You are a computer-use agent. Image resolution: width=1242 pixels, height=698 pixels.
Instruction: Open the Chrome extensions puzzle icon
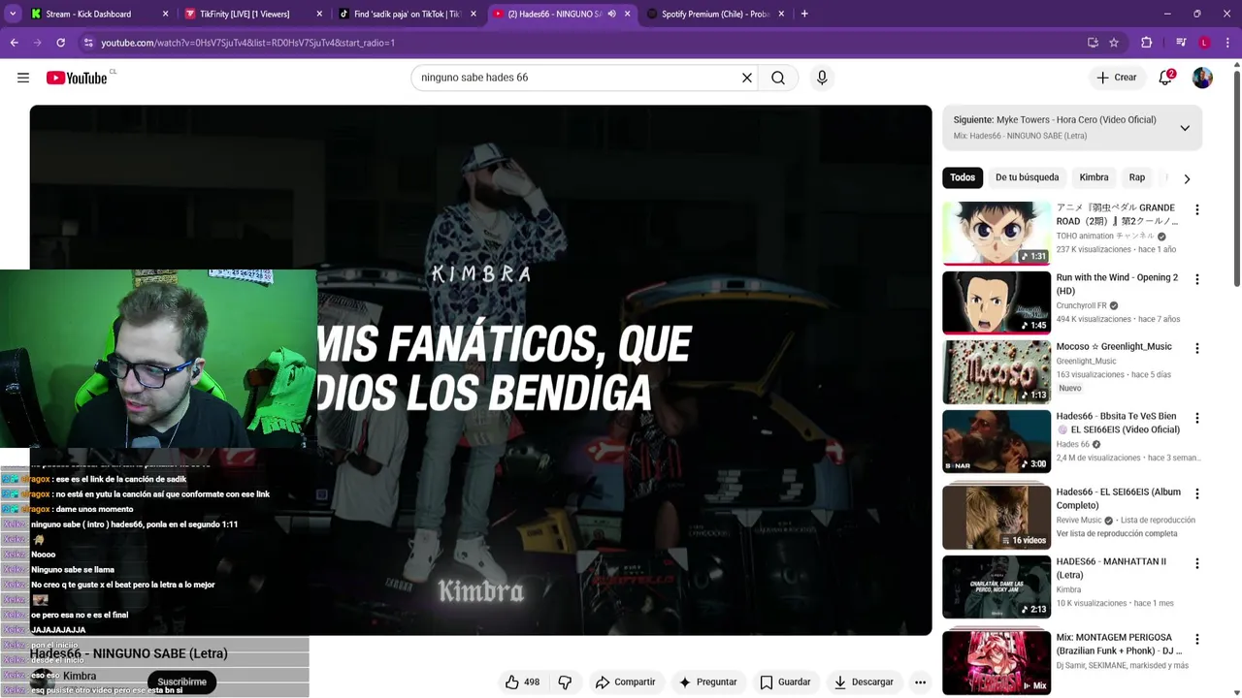click(x=1146, y=43)
